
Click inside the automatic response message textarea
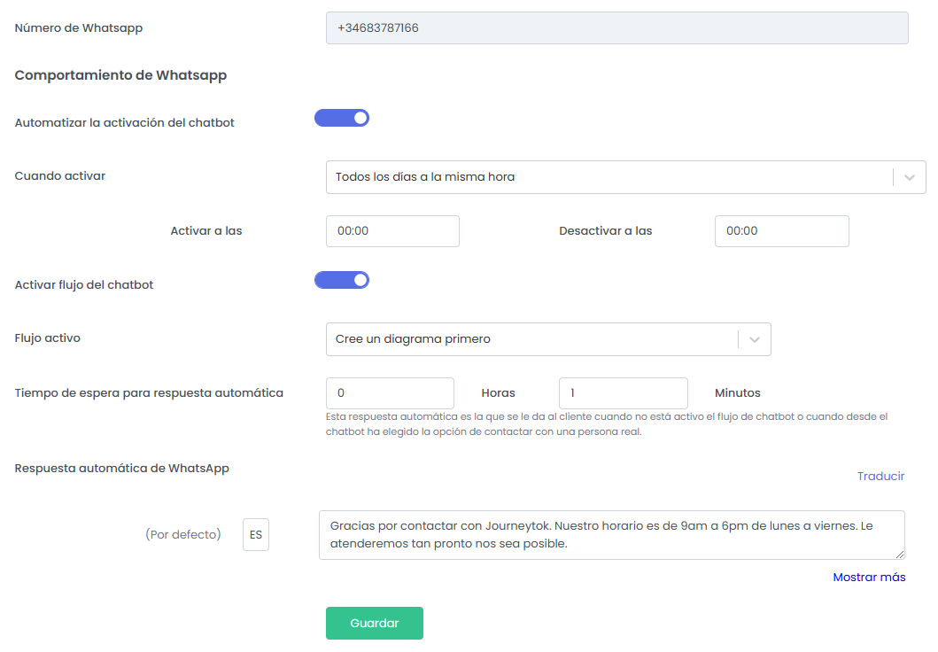coord(611,535)
